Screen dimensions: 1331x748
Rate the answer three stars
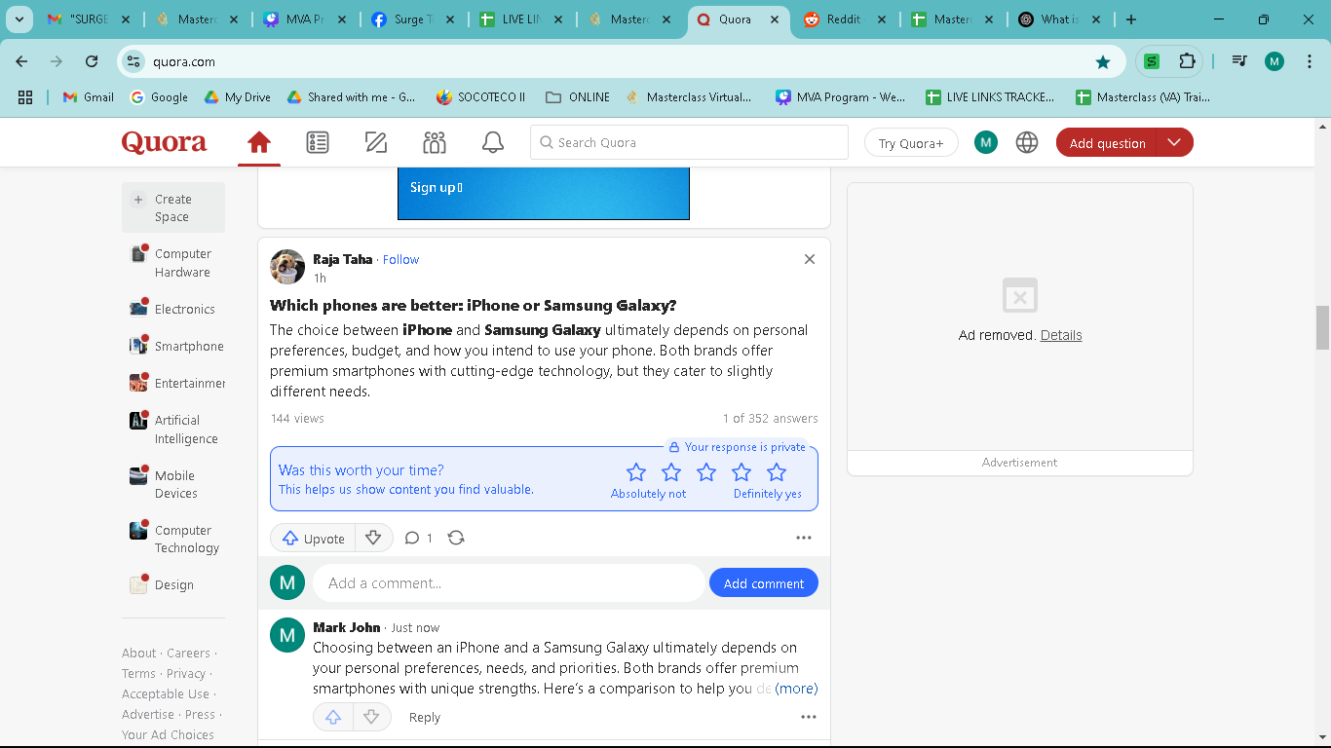(x=706, y=472)
